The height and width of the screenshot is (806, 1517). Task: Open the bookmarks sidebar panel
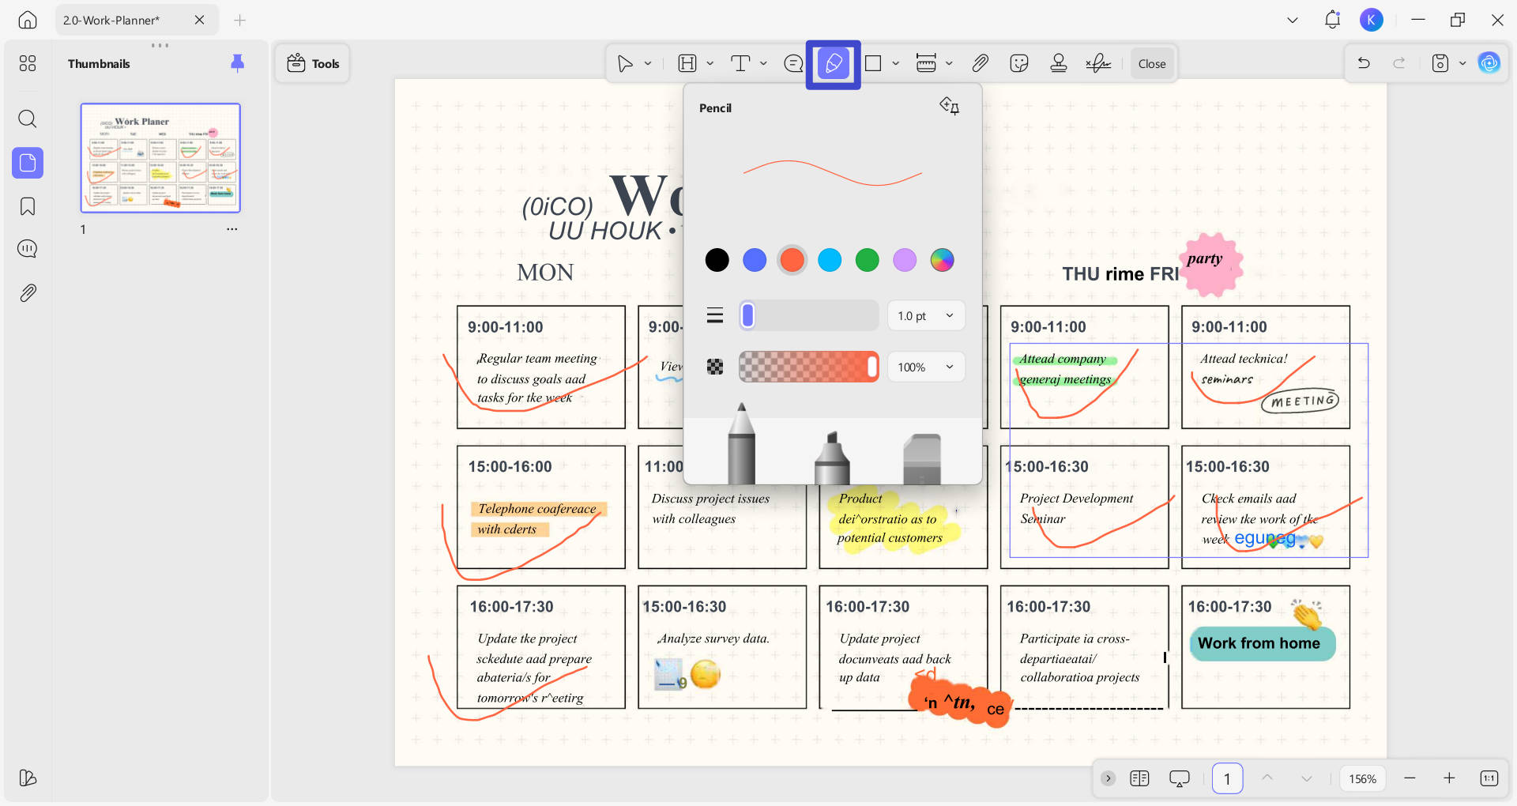28,206
